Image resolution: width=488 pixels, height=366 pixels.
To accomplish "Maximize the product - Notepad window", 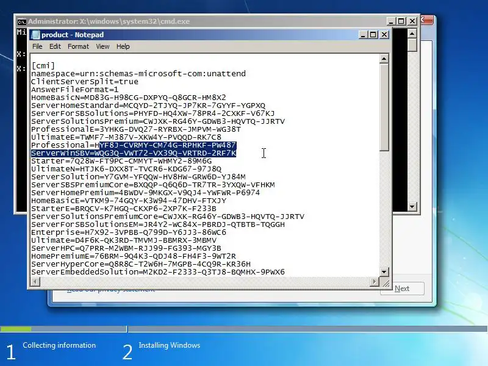I will [373, 35].
